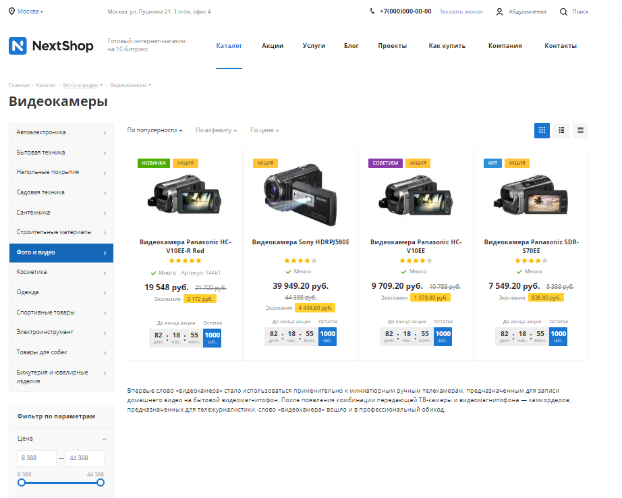The width and height of the screenshot is (622, 498).
Task: Select Спортивные товары category
Action: (61, 312)
